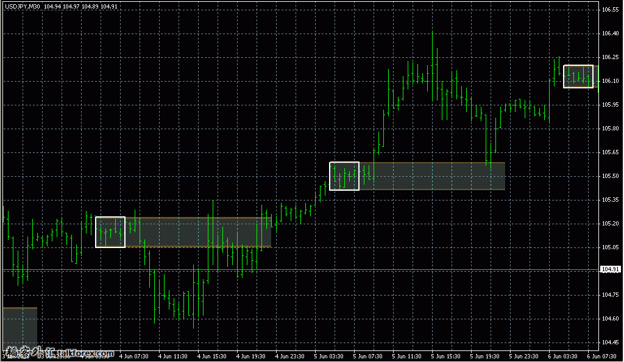Image resolution: width=624 pixels, height=362 pixels.
Task: Select the 104.45 price axis label
Action: [x=610, y=342]
